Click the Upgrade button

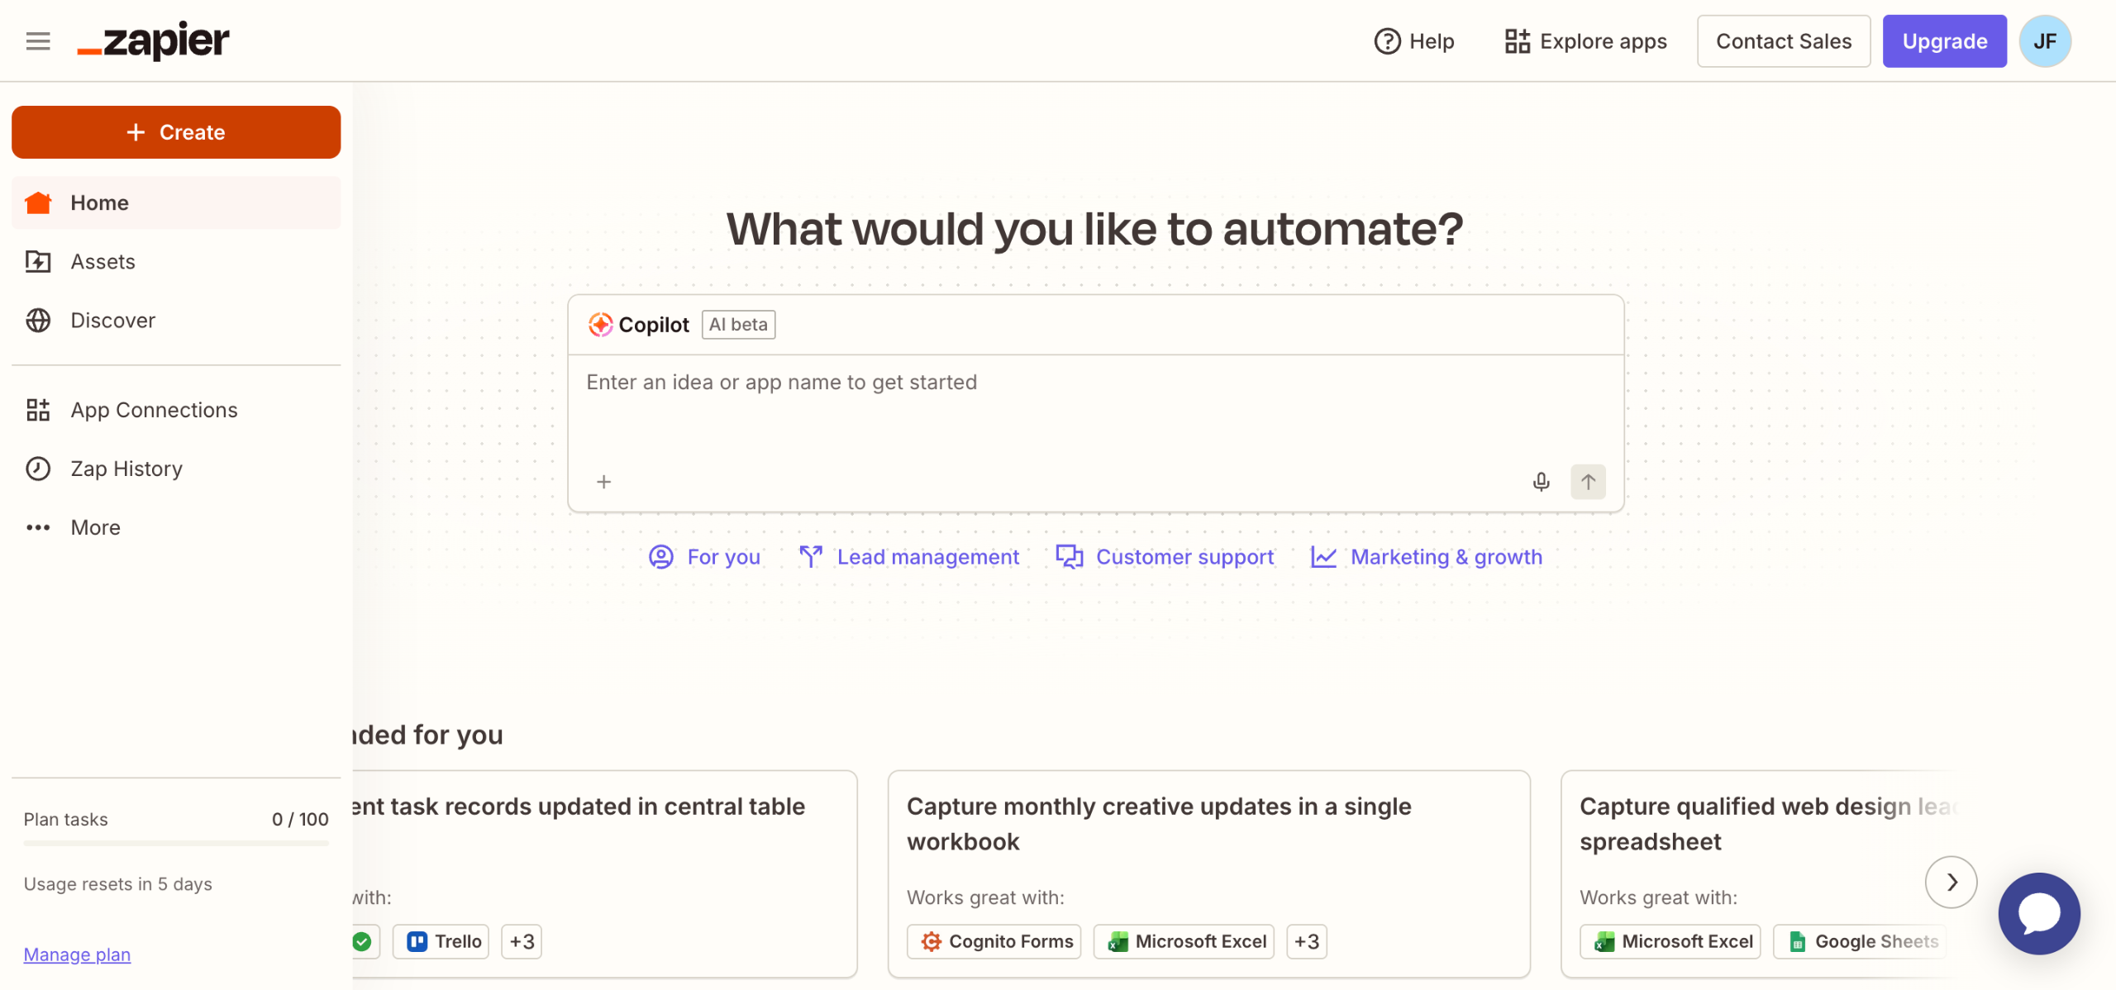tap(1944, 40)
